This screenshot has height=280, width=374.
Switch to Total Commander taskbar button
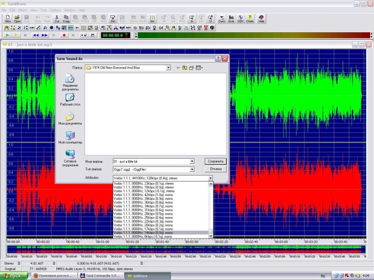(101, 276)
